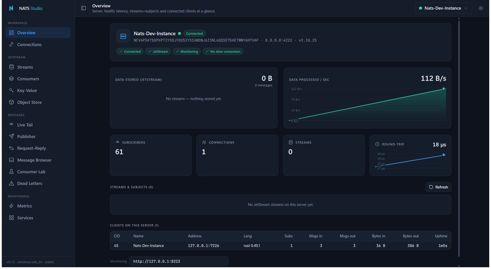This screenshot has height=269, width=491.
Task: Open the Request–Reply page
Action: (x=38, y=148)
